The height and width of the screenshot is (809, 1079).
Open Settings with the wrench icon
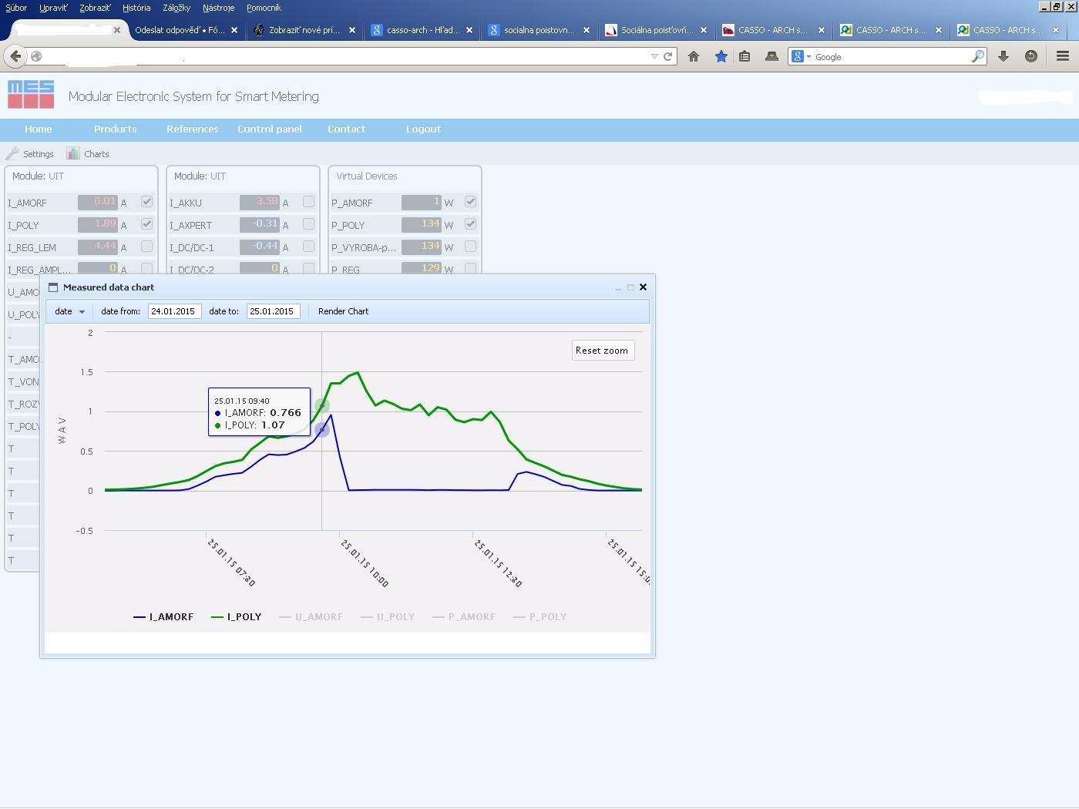coord(12,153)
